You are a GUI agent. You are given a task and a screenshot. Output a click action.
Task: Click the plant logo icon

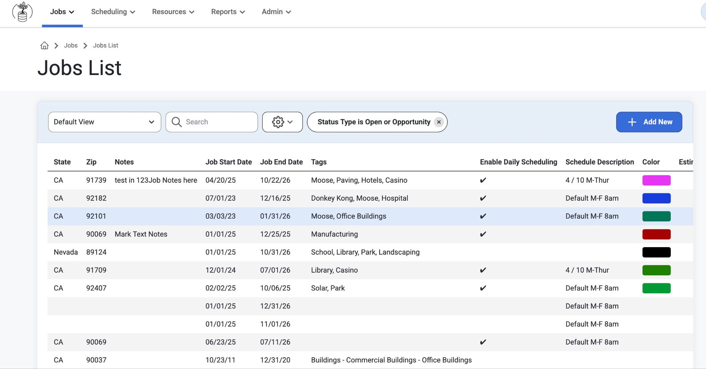pyautogui.click(x=22, y=12)
